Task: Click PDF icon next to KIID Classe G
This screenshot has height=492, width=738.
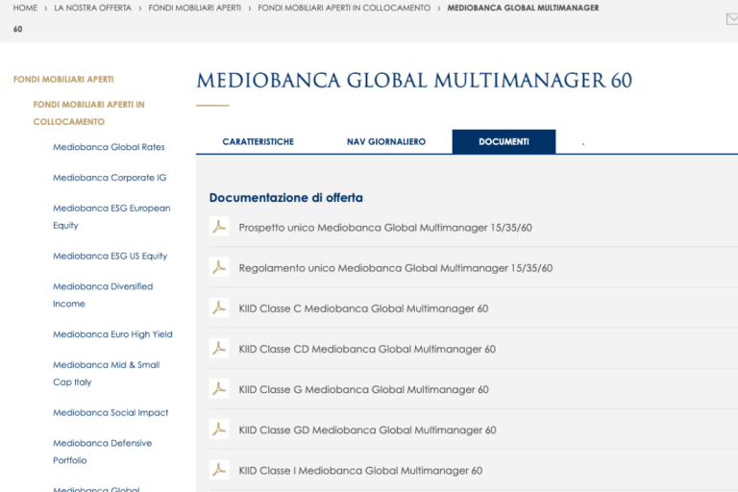Action: [219, 389]
